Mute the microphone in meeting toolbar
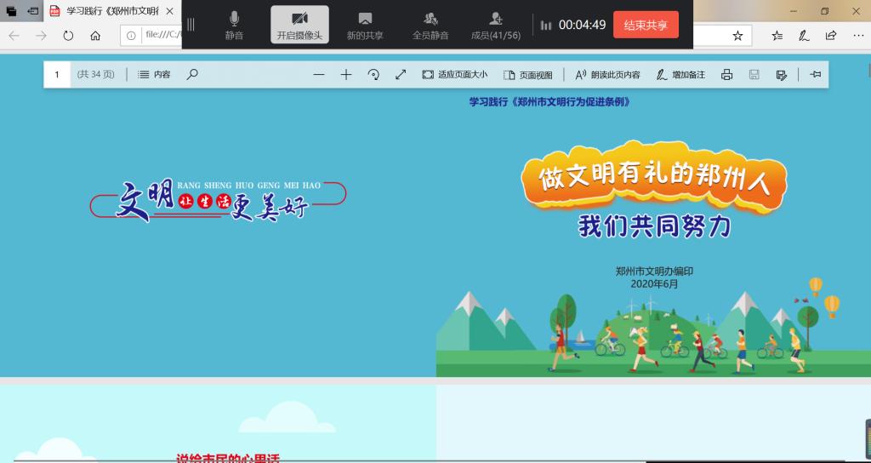The height and width of the screenshot is (463, 871). [x=234, y=26]
